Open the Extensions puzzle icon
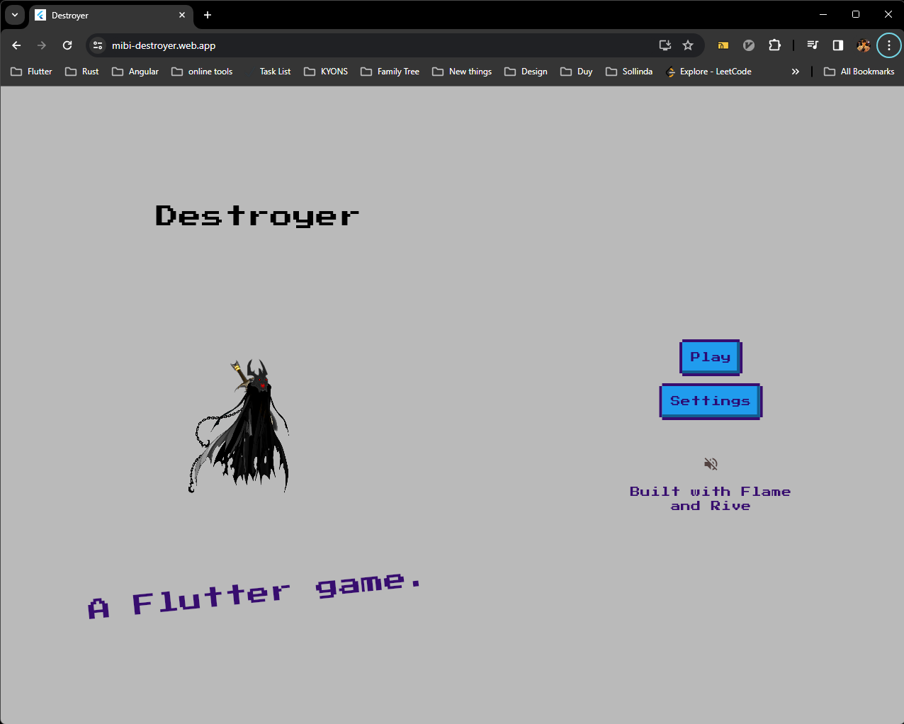Viewport: 904px width, 724px height. tap(774, 45)
